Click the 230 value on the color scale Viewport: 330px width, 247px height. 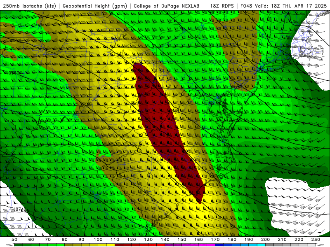316,240
